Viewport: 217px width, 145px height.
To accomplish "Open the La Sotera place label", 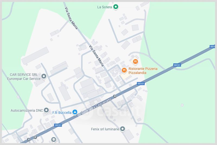I will coord(104,7).
